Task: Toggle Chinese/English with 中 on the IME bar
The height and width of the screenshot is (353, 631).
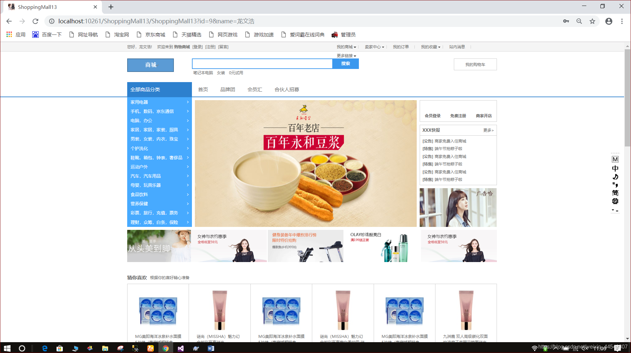Action: [x=615, y=168]
